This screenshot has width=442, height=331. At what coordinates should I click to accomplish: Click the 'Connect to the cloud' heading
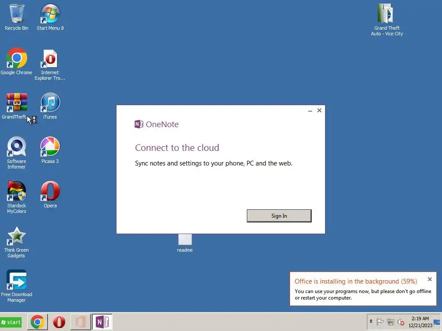point(177,147)
